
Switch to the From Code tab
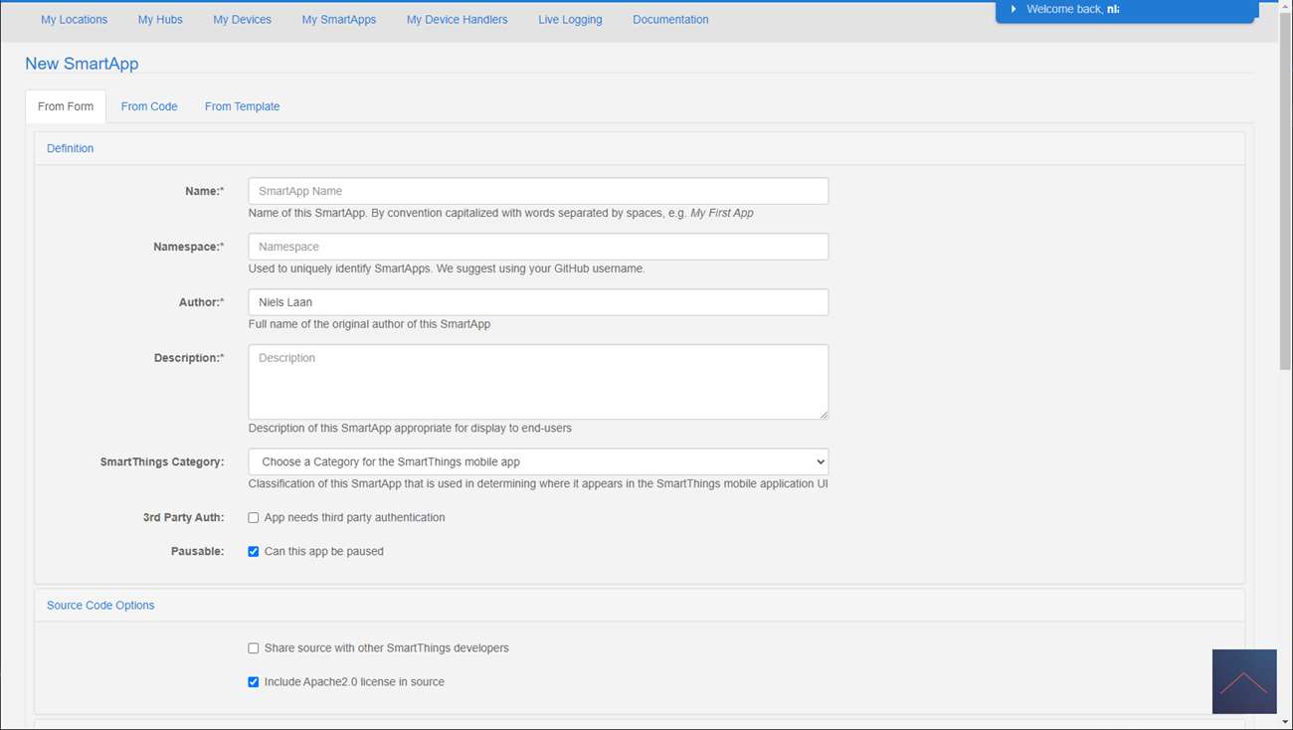coord(149,106)
